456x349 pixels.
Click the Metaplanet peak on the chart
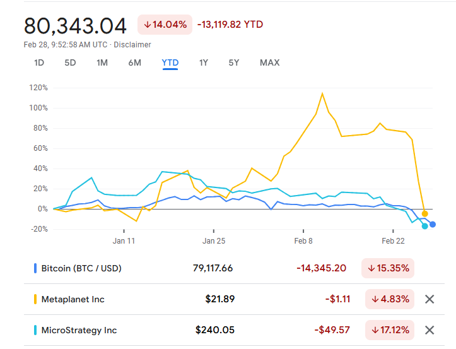[x=322, y=93]
